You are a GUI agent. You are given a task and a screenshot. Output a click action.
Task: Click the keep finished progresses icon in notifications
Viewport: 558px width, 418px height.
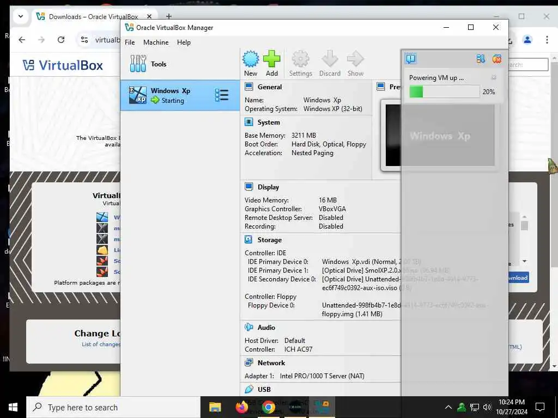(481, 59)
